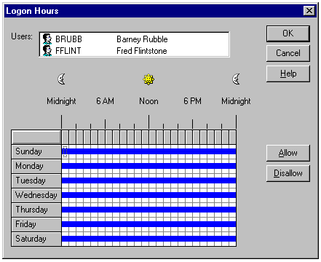Select the Saturday cell for the 6 PM hour
Screen dimensions: 321x262
196,239
